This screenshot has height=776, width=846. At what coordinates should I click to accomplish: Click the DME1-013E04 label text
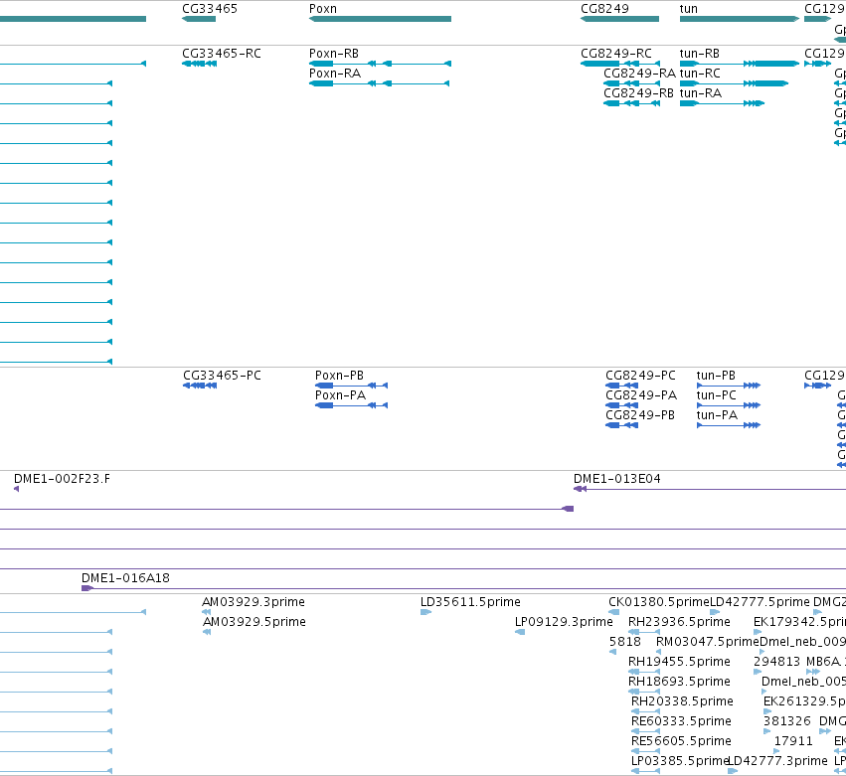tap(617, 479)
